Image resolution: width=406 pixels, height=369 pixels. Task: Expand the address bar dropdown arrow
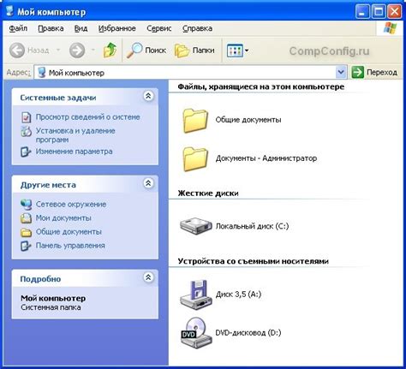click(x=341, y=72)
